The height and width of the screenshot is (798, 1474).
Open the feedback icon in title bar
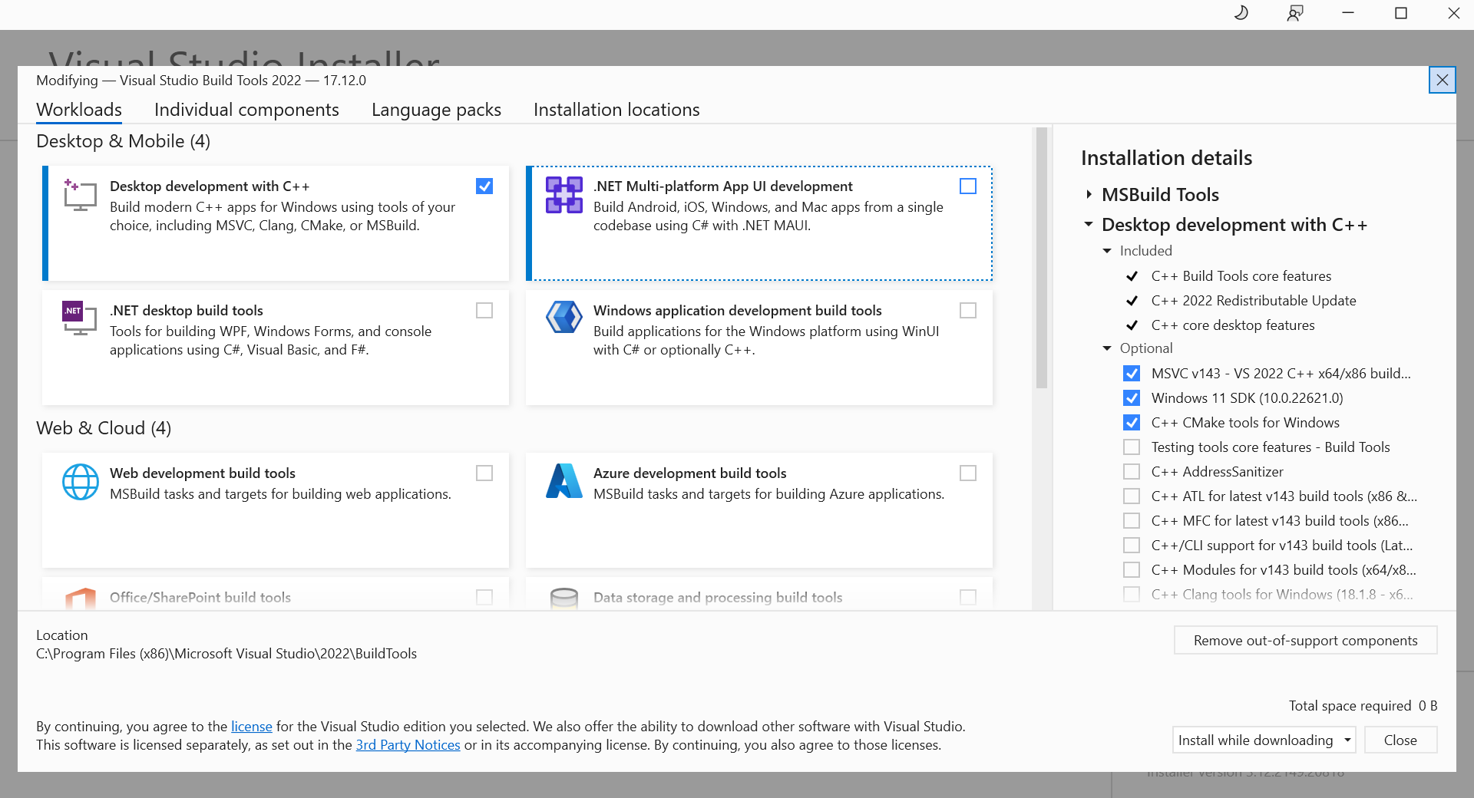(x=1295, y=13)
